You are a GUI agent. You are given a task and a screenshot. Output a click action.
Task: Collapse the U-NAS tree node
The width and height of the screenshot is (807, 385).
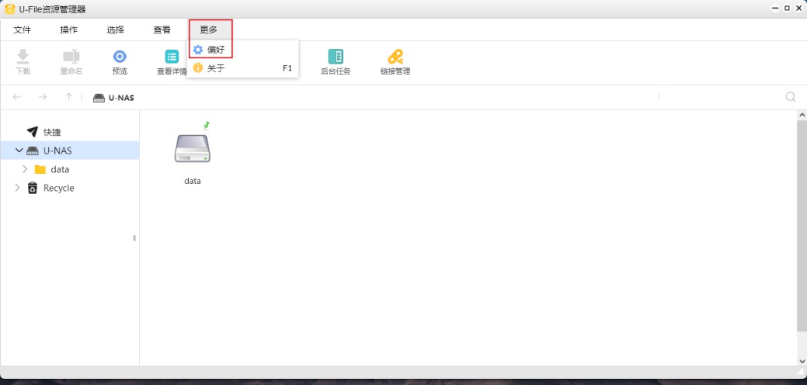coord(19,151)
